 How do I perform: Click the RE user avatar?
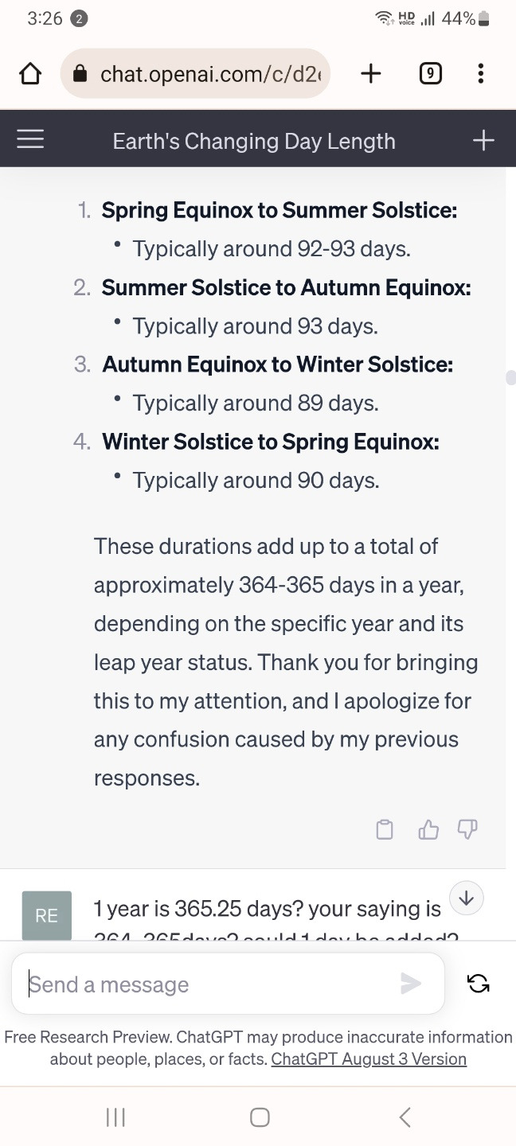46,915
